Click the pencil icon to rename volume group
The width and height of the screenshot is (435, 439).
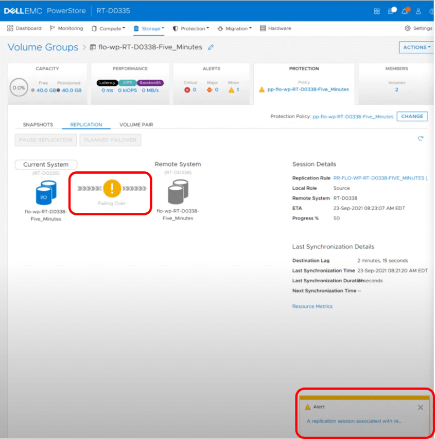click(x=211, y=47)
